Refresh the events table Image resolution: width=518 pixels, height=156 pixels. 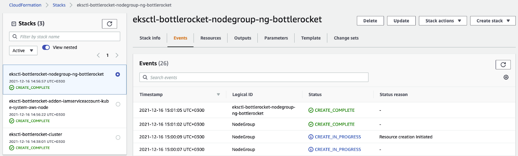tap(503, 65)
